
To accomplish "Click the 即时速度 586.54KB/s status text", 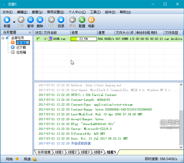I will click(x=161, y=159).
